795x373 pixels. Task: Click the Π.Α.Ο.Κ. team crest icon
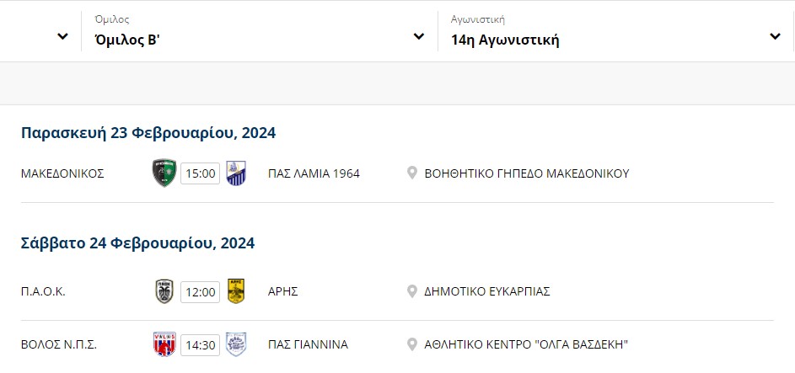(x=164, y=291)
